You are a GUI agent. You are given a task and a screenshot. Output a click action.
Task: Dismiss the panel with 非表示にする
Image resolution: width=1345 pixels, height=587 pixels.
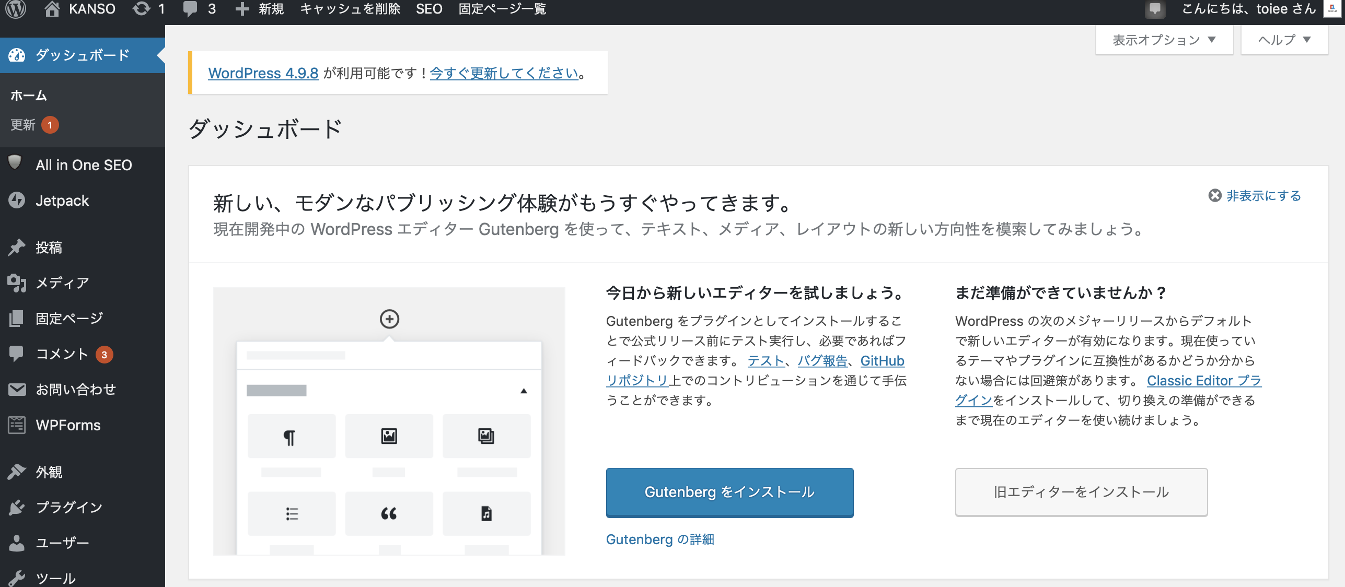1254,195
